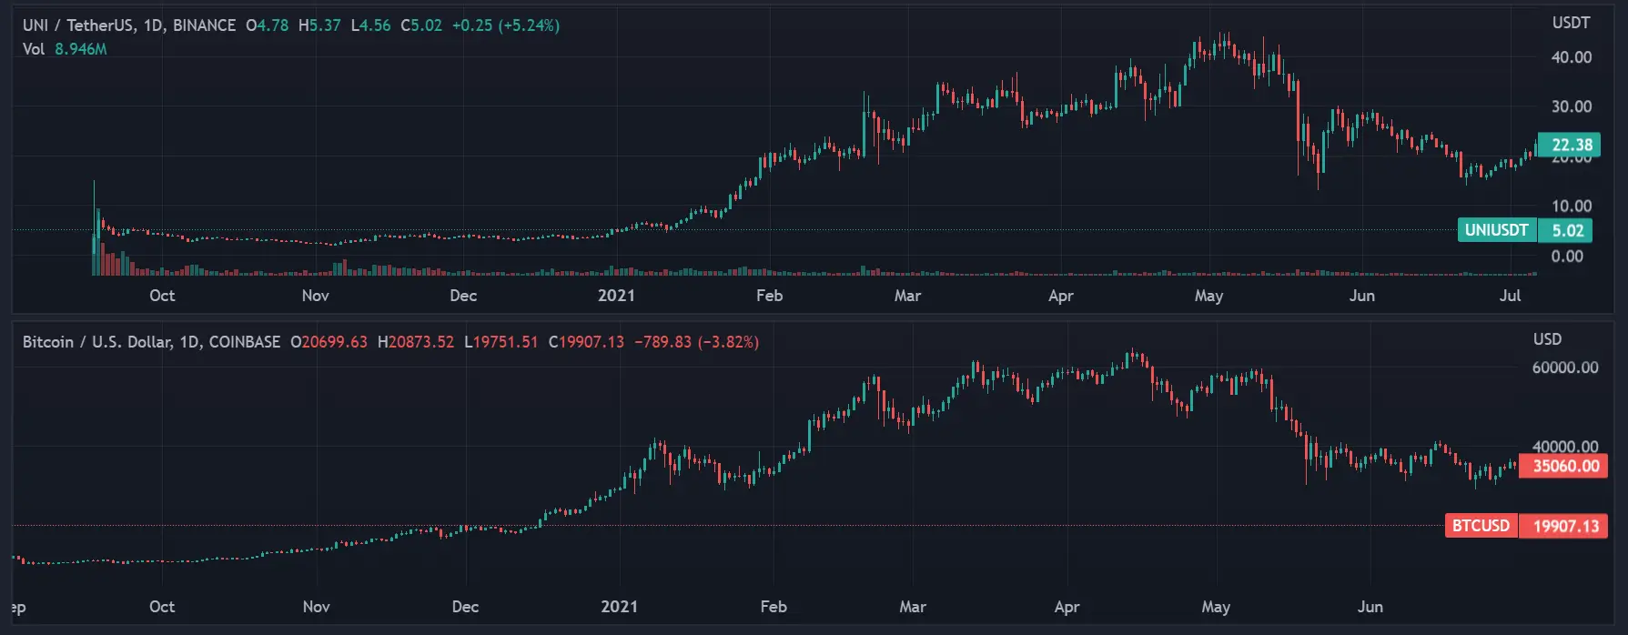Click 2021 on the Bitcoin chart time axis
Screen dimensions: 1628x635
[619, 607]
